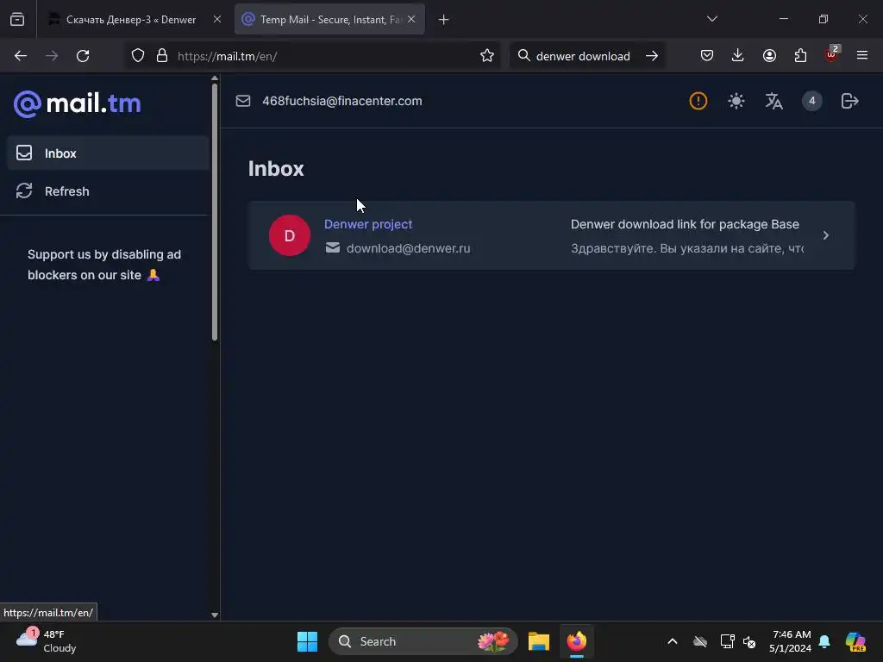Image resolution: width=883 pixels, height=662 pixels.
Task: Log out using the exit icon
Action: [x=849, y=102]
